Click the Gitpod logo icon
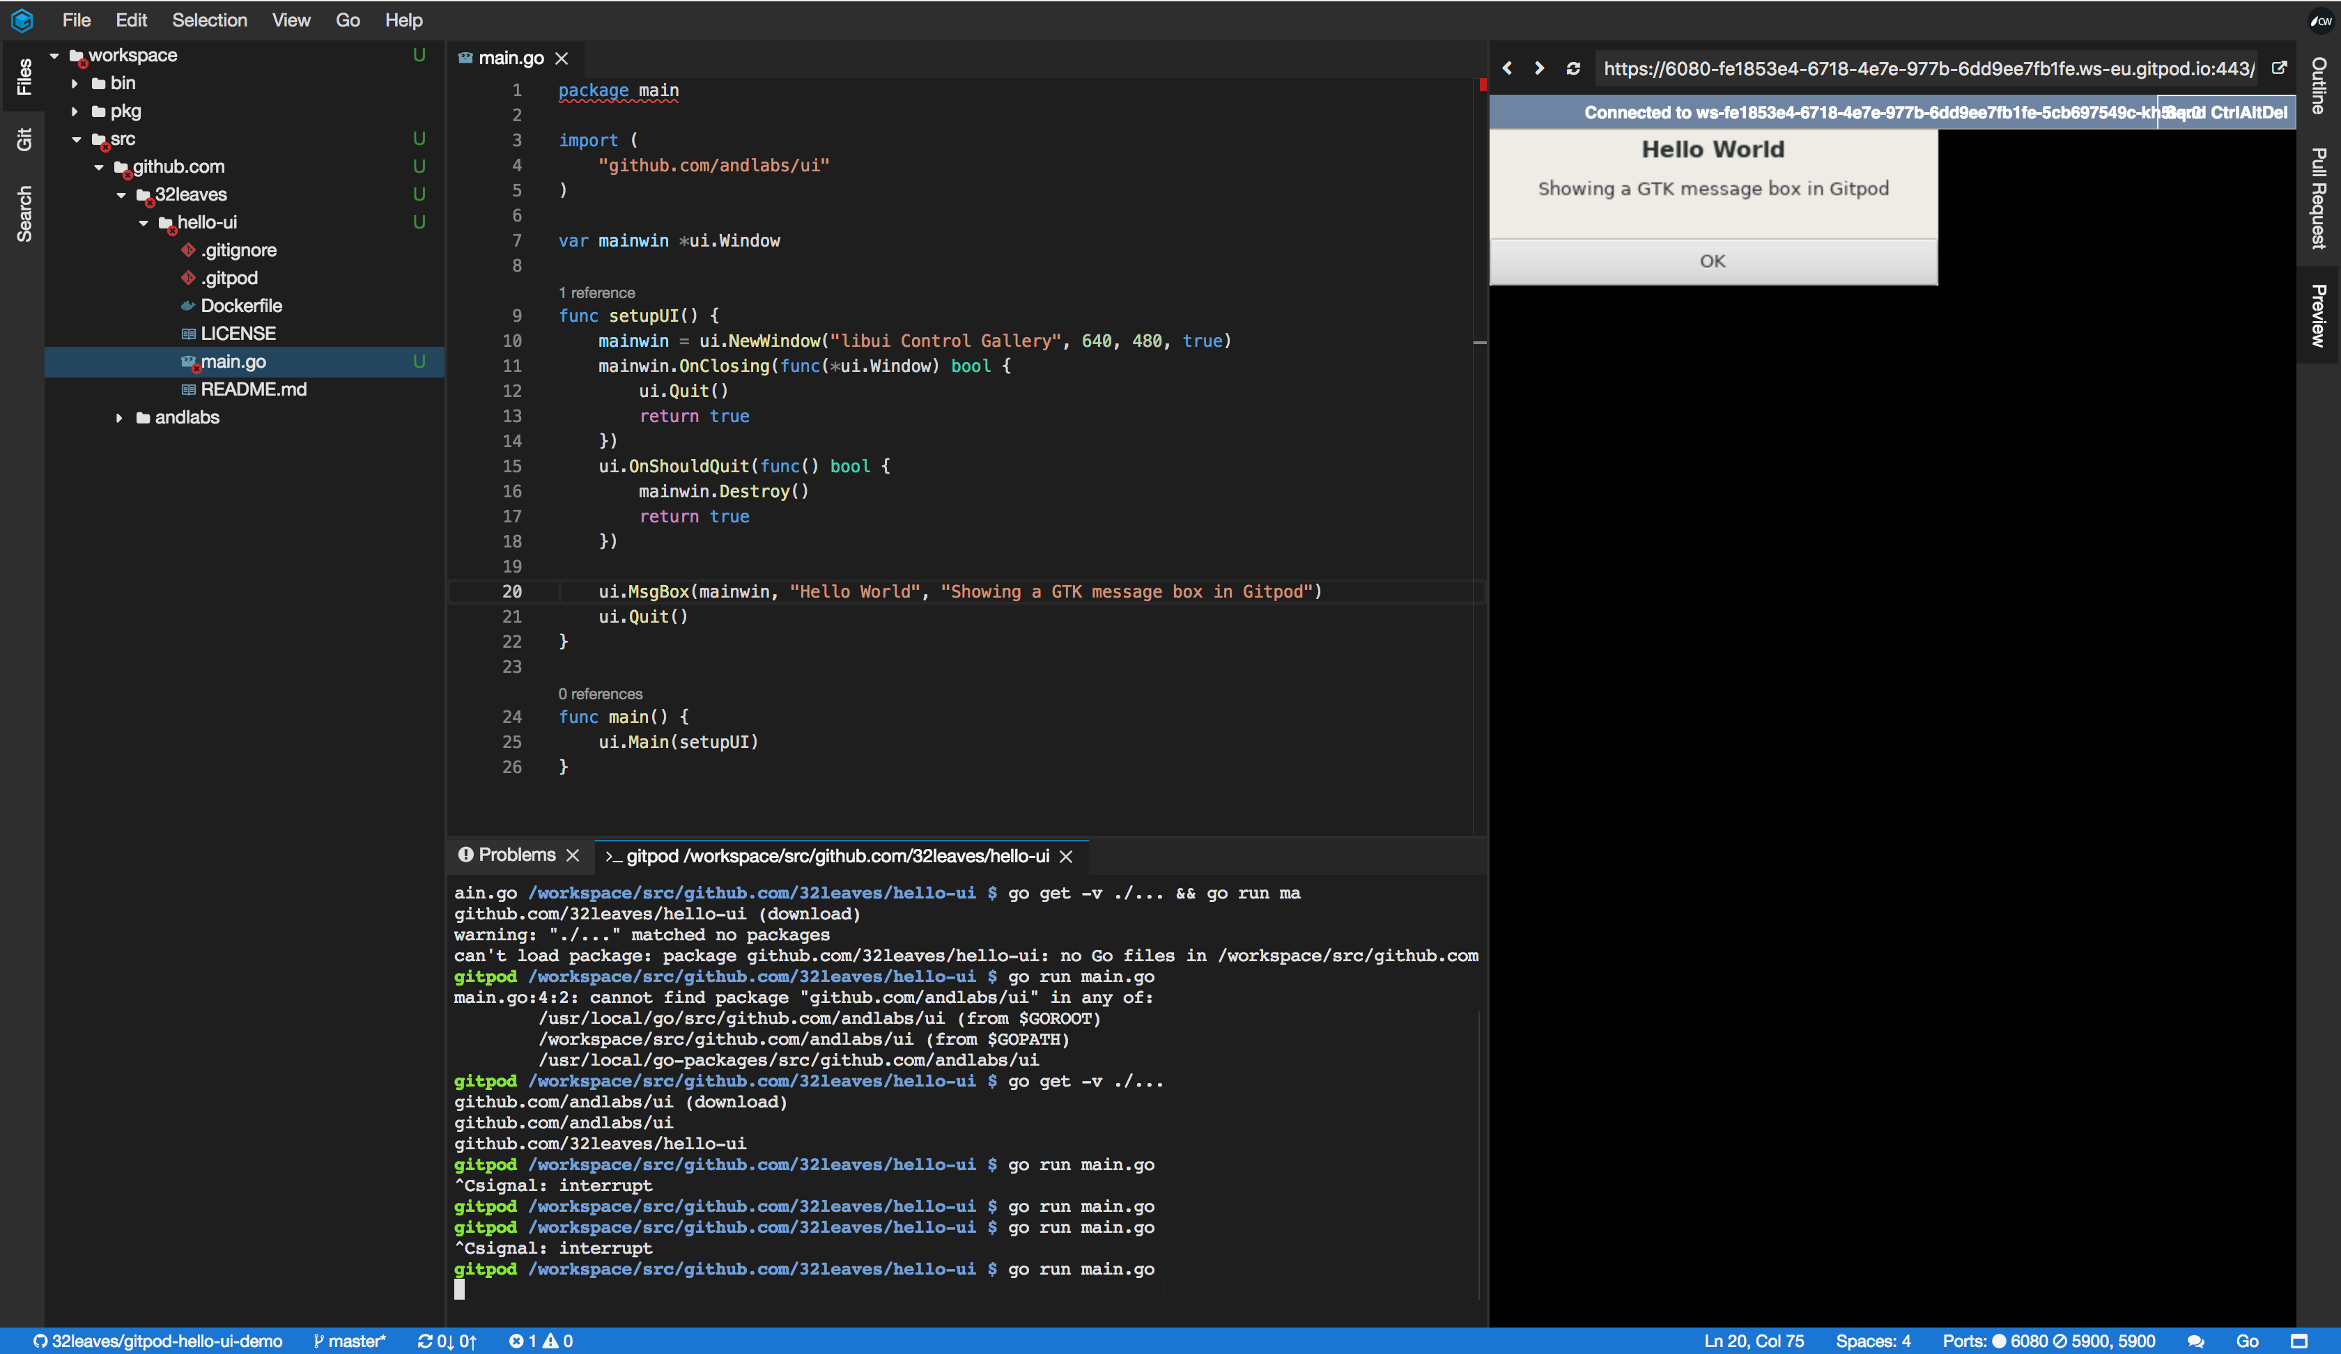 coord(22,20)
